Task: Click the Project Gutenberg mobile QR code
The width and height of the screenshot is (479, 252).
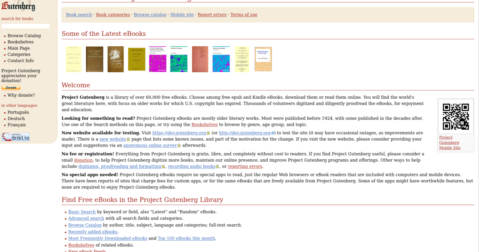Action: point(456,117)
